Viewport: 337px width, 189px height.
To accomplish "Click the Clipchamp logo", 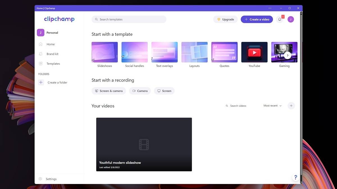I will coord(59,19).
